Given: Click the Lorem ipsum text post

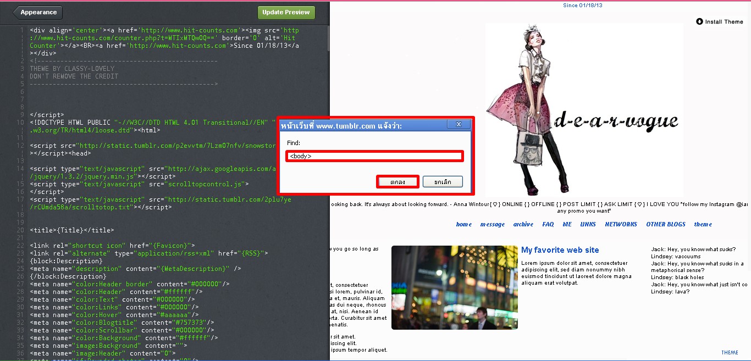Looking at the screenshot, I should click(x=576, y=273).
